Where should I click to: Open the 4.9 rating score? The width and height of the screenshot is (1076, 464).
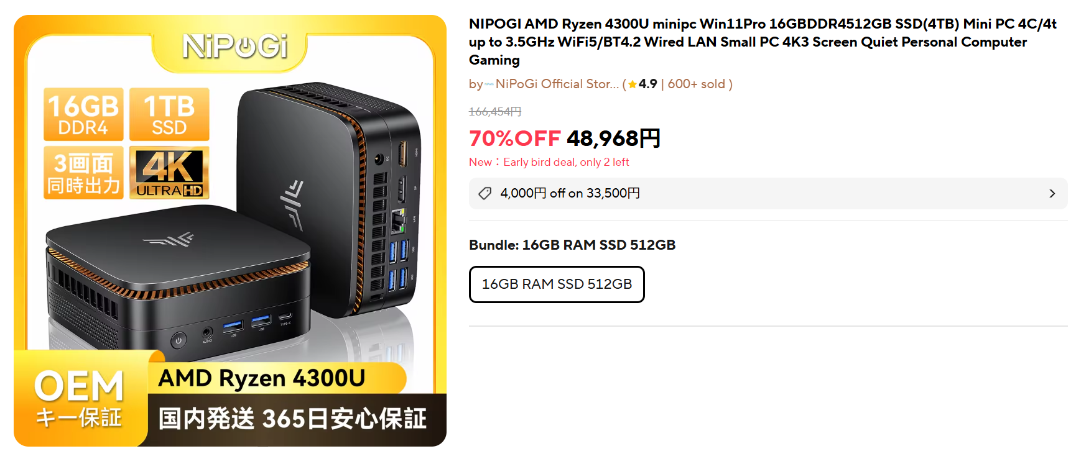(647, 84)
